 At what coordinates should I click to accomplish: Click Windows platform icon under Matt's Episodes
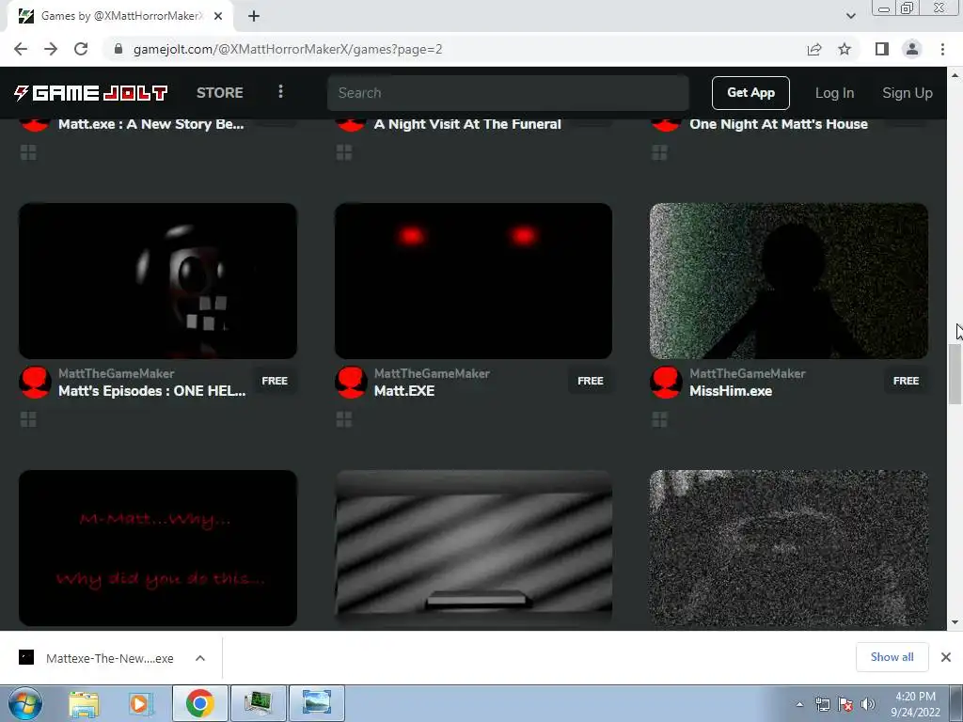(x=28, y=419)
